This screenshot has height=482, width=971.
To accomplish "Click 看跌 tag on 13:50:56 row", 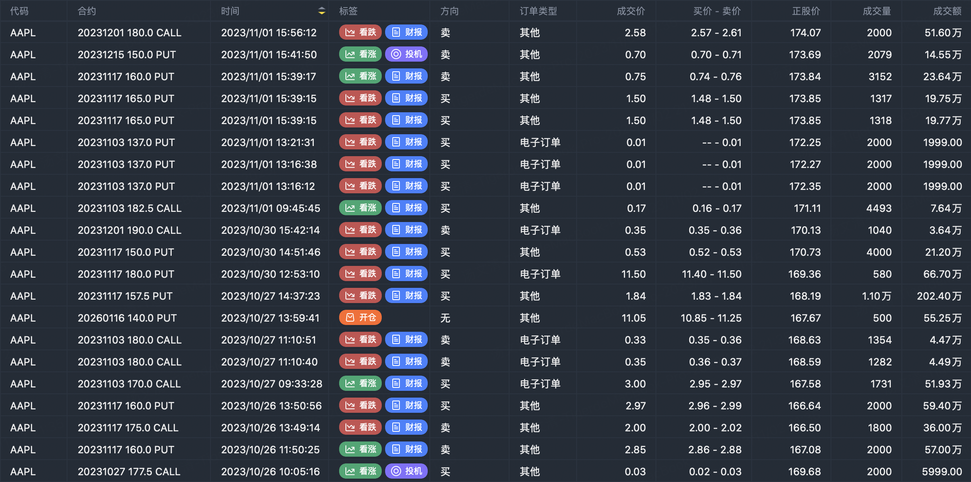I will [360, 405].
